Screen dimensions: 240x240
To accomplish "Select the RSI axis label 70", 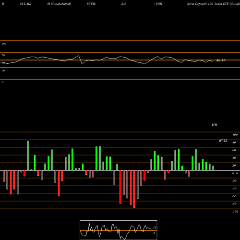I will pyautogui.click(x=3, y=55).
